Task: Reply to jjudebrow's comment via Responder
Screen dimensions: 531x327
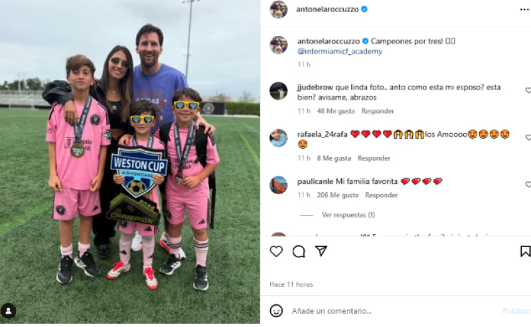Action: tap(378, 111)
